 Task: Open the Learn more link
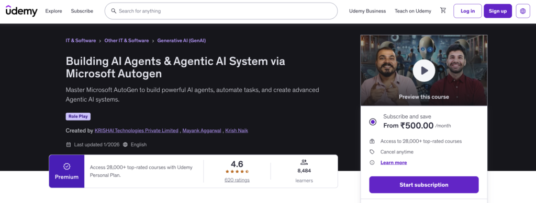pyautogui.click(x=394, y=162)
